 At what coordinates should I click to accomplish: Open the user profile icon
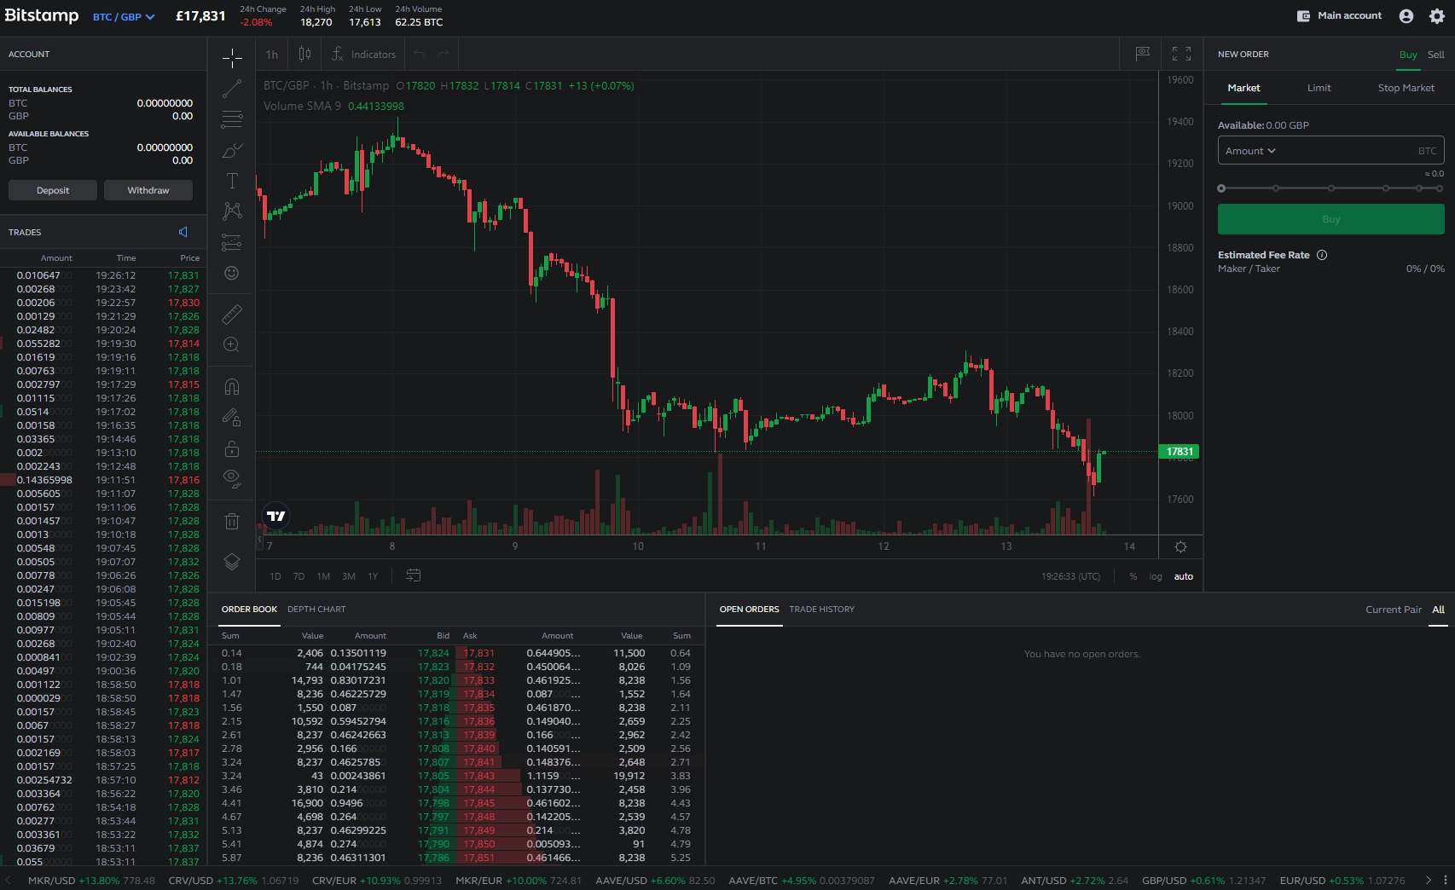(1406, 16)
